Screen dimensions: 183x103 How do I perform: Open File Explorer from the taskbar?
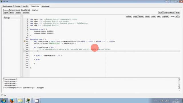tap(20, 101)
